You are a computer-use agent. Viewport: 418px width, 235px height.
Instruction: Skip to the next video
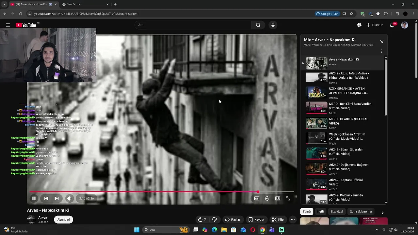[56, 198]
